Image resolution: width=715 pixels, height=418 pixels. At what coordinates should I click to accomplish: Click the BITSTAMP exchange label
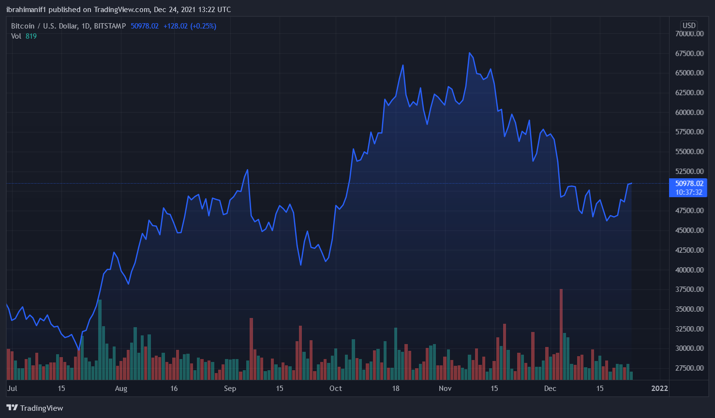pos(110,26)
